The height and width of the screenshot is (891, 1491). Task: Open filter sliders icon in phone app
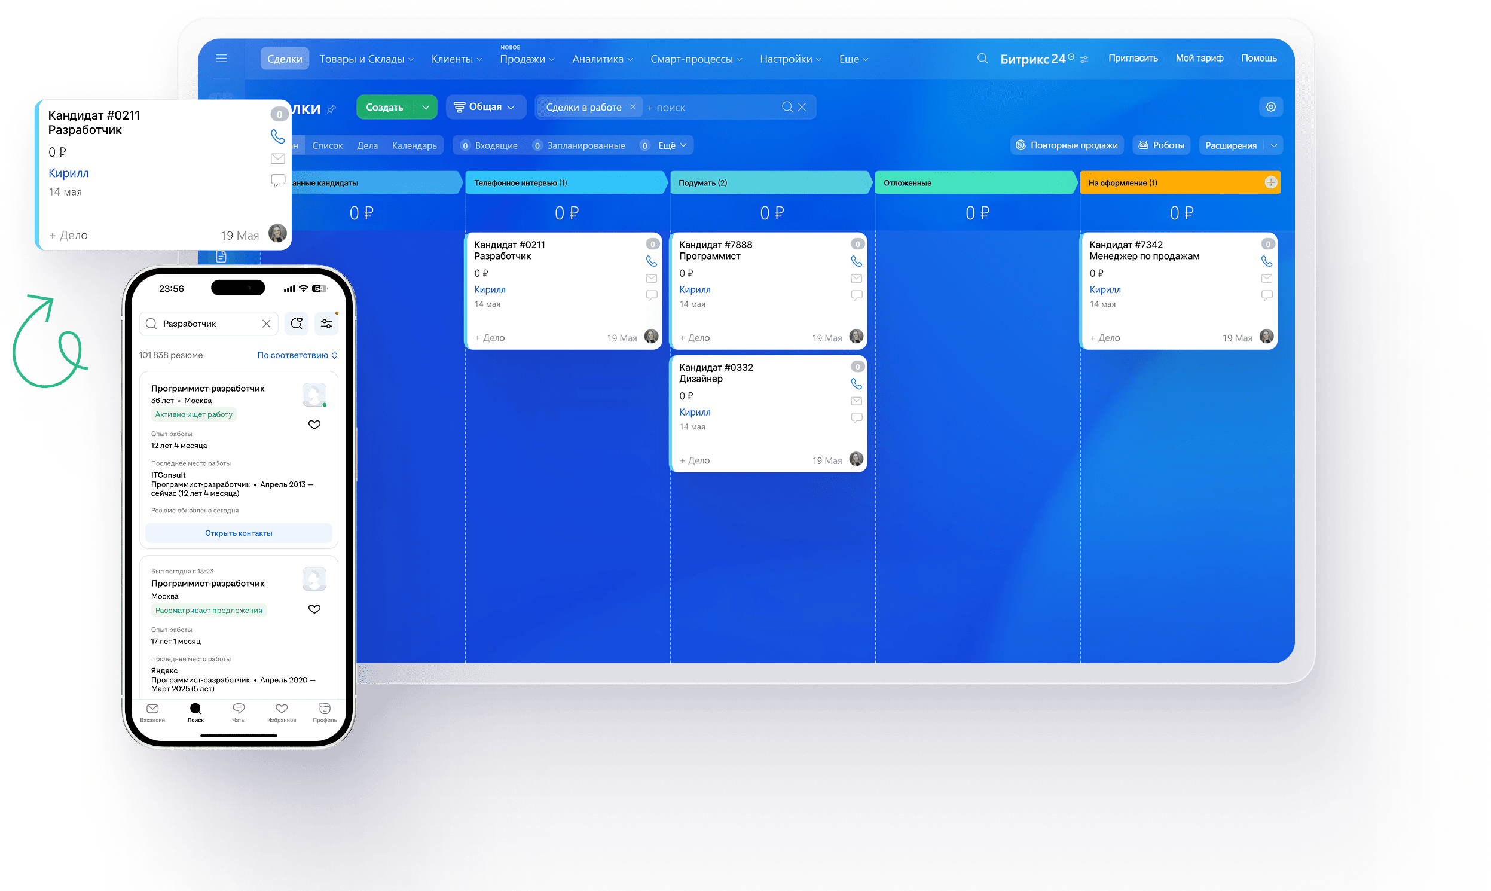(x=326, y=324)
